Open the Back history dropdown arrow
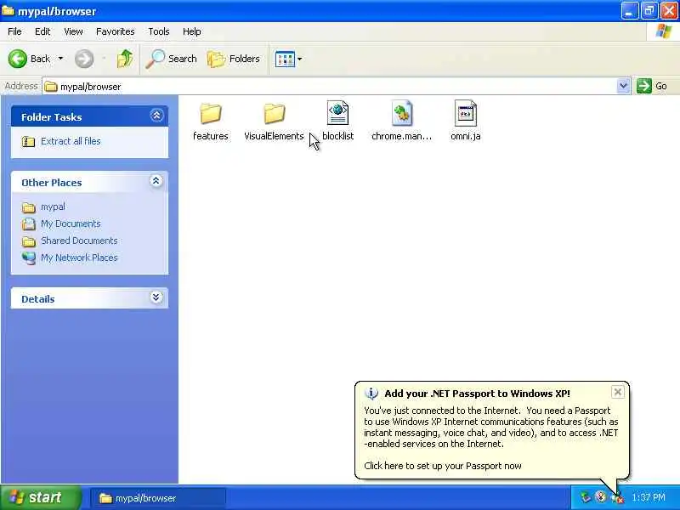This screenshot has height=510, width=680. (60, 59)
